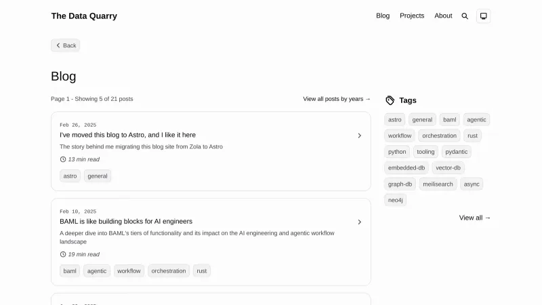The image size is (542, 305).
Task: Open the Blog navigation menu item
Action: click(383, 16)
